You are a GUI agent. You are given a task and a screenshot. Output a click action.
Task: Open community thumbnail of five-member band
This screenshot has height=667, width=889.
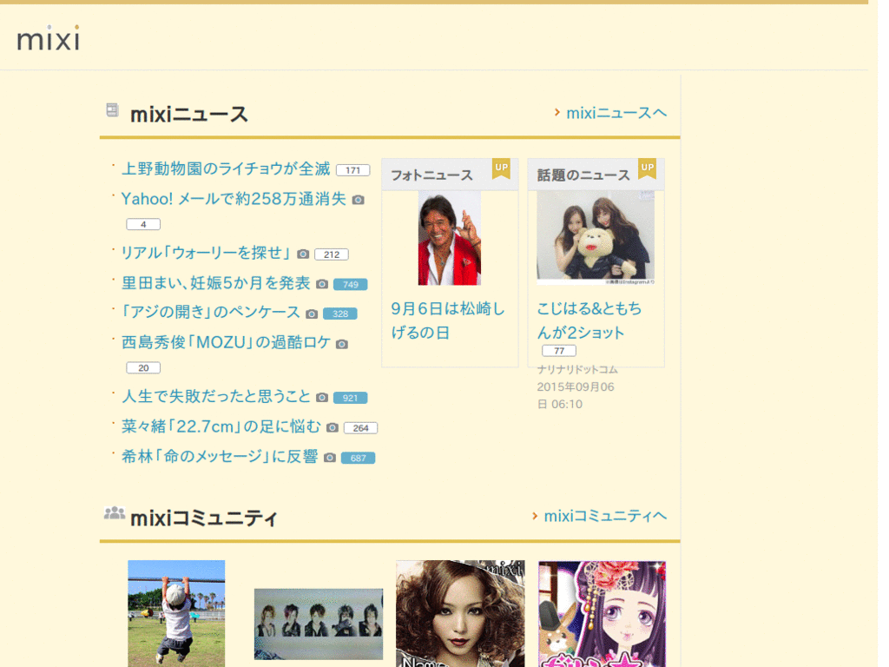pos(319,624)
